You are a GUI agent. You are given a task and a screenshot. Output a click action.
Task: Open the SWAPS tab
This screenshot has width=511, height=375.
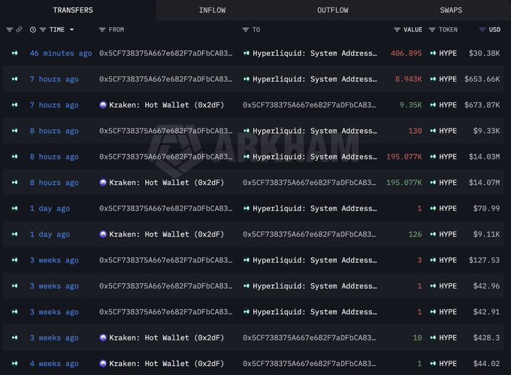point(451,10)
